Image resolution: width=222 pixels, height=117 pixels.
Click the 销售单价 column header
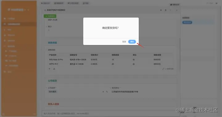[x=94, y=55]
